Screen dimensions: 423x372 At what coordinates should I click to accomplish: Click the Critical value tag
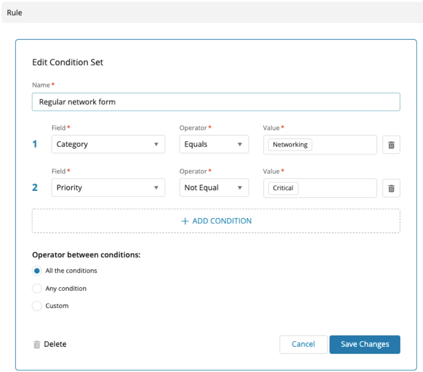tap(283, 188)
